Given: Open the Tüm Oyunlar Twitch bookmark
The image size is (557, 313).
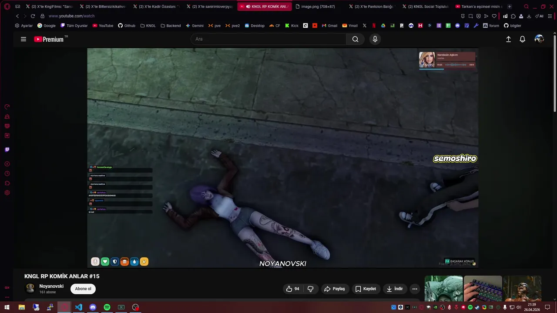Looking at the screenshot, I should click(74, 26).
